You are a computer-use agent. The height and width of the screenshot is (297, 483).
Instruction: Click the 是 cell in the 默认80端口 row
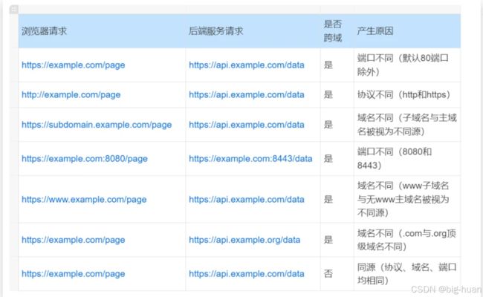tap(337, 65)
